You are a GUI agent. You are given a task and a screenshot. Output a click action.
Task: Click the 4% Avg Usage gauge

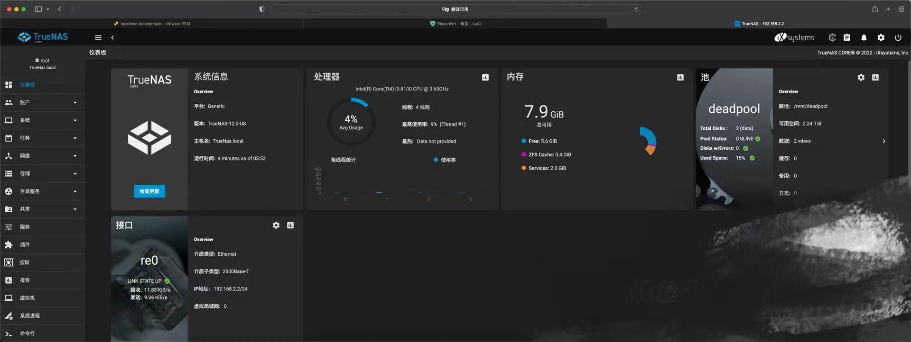coord(351,122)
